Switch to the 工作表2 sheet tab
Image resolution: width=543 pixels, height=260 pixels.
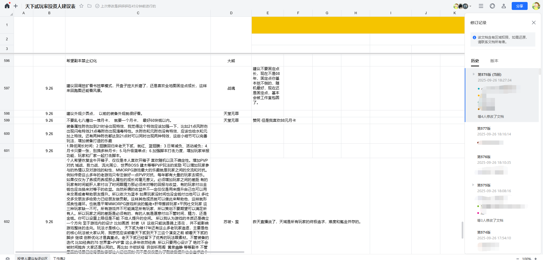point(59,258)
